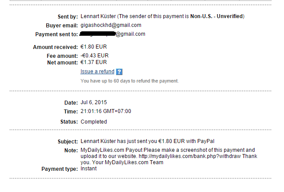This screenshot has height=192, width=284.
Task: Open the help icon beside Issue a refund
Action: pos(119,72)
